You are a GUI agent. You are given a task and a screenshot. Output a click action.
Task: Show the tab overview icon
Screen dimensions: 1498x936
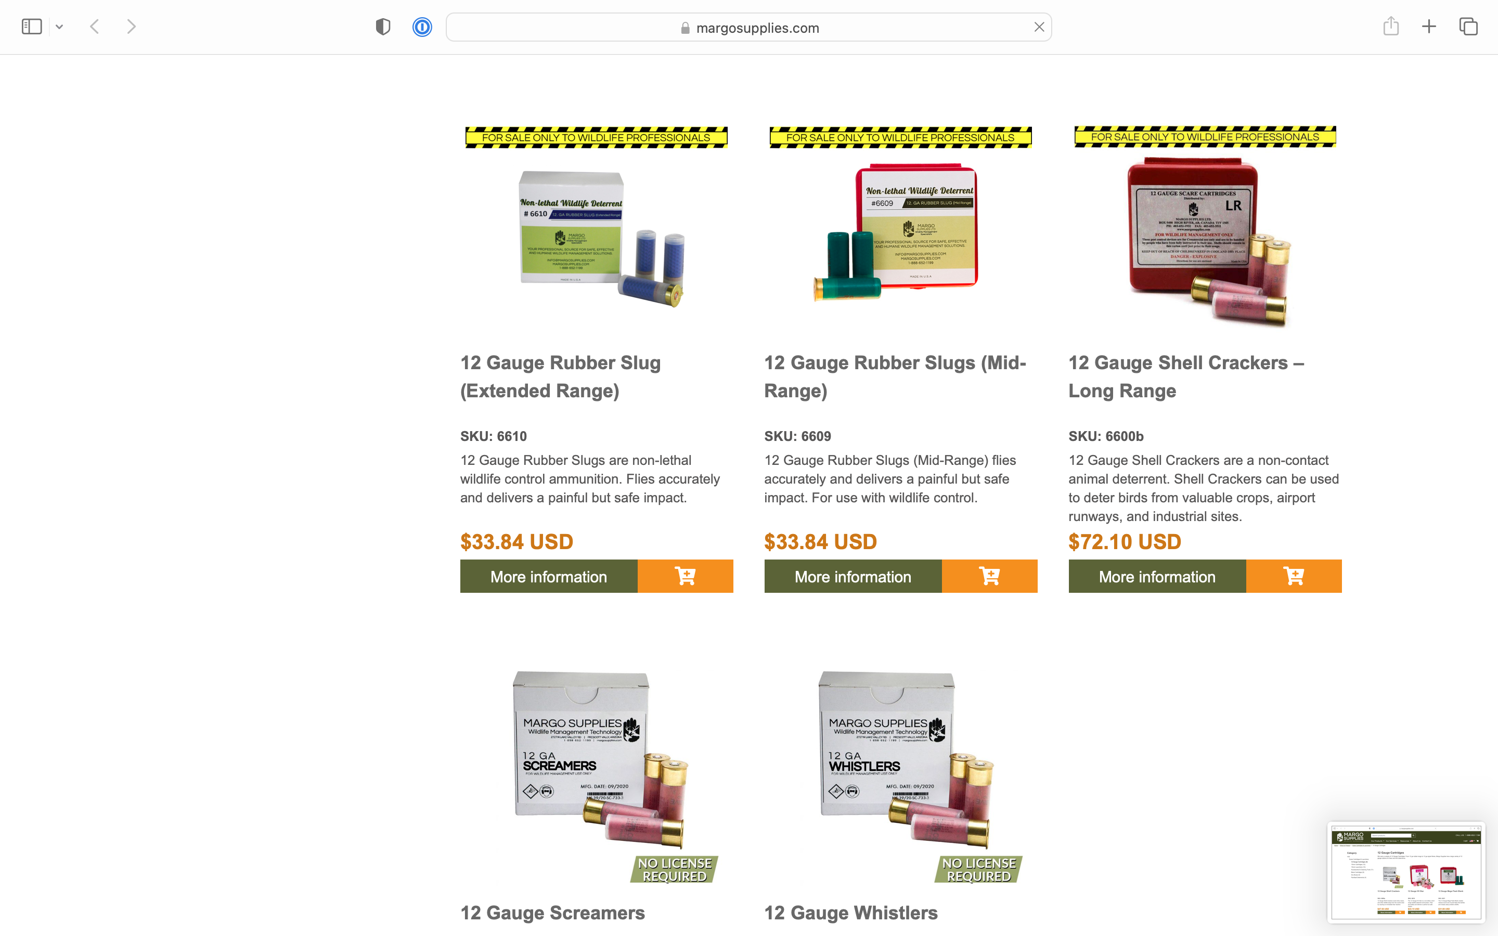1468,27
